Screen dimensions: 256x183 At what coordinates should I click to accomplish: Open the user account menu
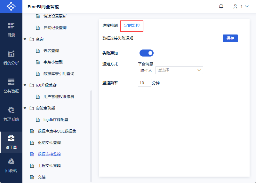(x=241, y=6)
